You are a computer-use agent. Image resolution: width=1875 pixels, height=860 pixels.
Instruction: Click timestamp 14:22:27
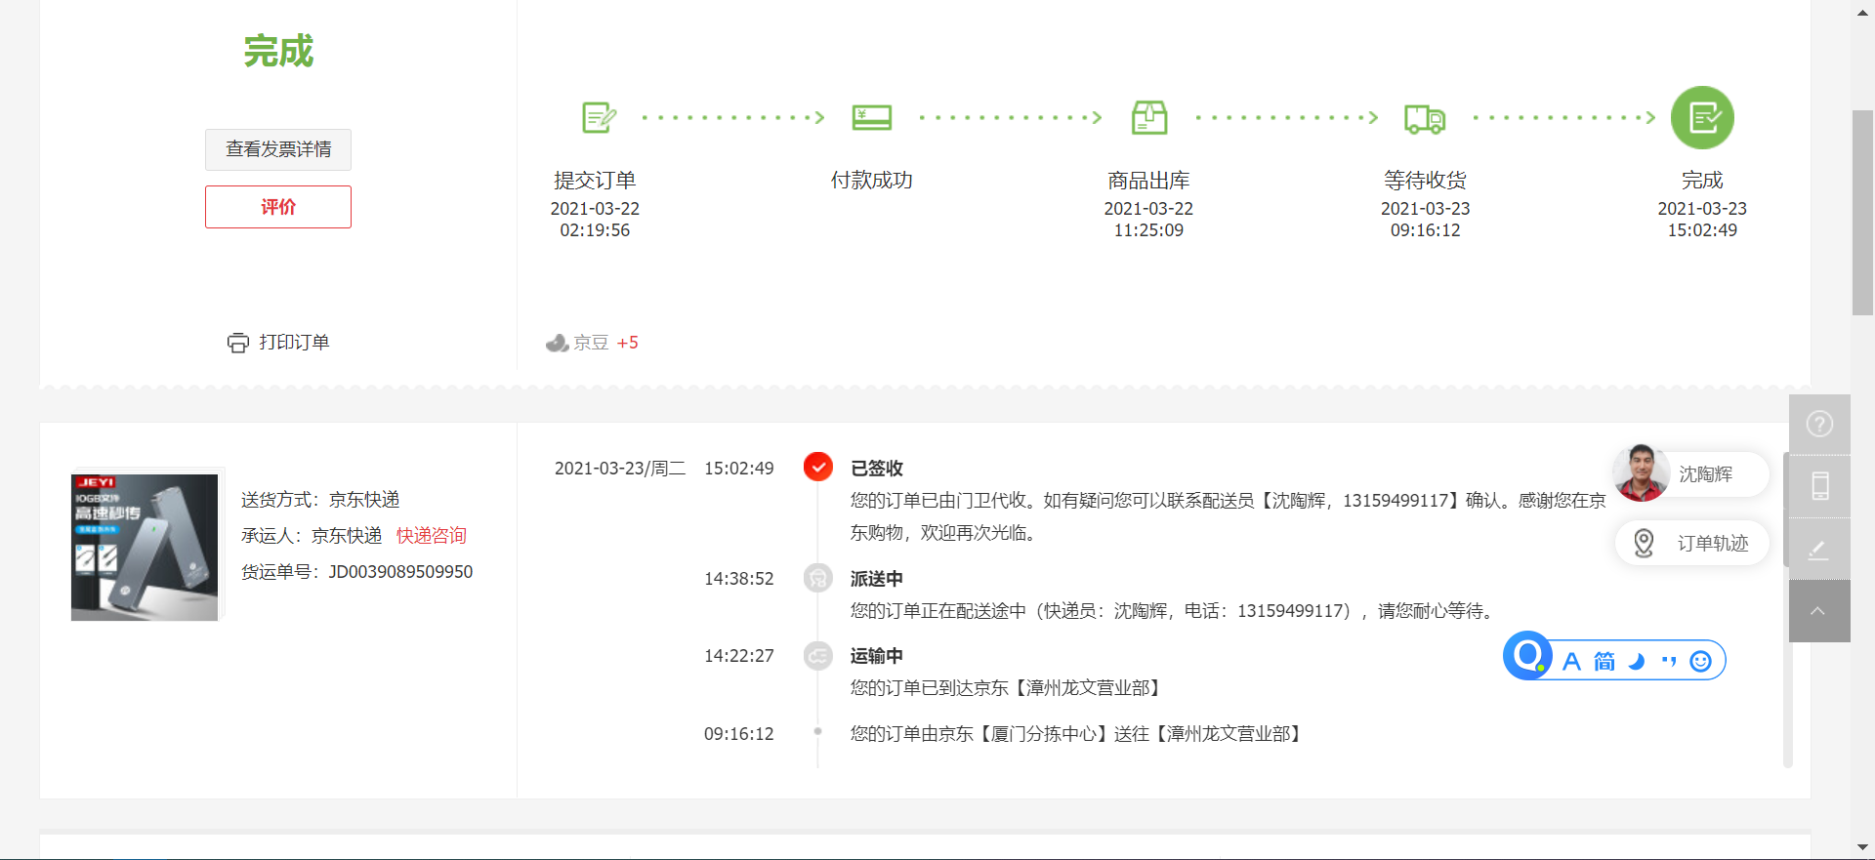tap(739, 656)
